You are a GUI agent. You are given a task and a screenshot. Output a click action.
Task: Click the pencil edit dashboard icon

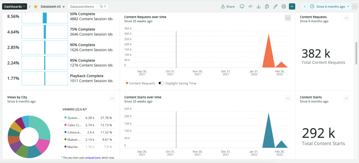tap(275, 7)
